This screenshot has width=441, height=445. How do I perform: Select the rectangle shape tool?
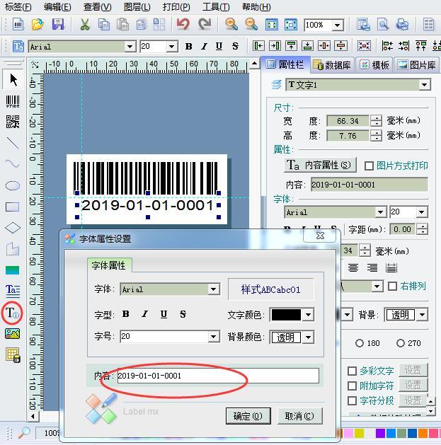pyautogui.click(x=13, y=207)
